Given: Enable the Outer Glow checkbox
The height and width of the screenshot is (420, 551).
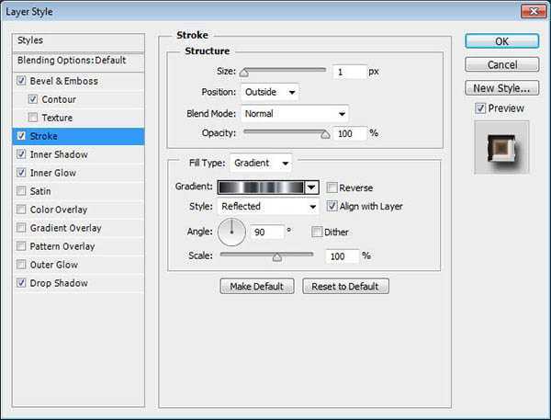Looking at the screenshot, I should (21, 264).
